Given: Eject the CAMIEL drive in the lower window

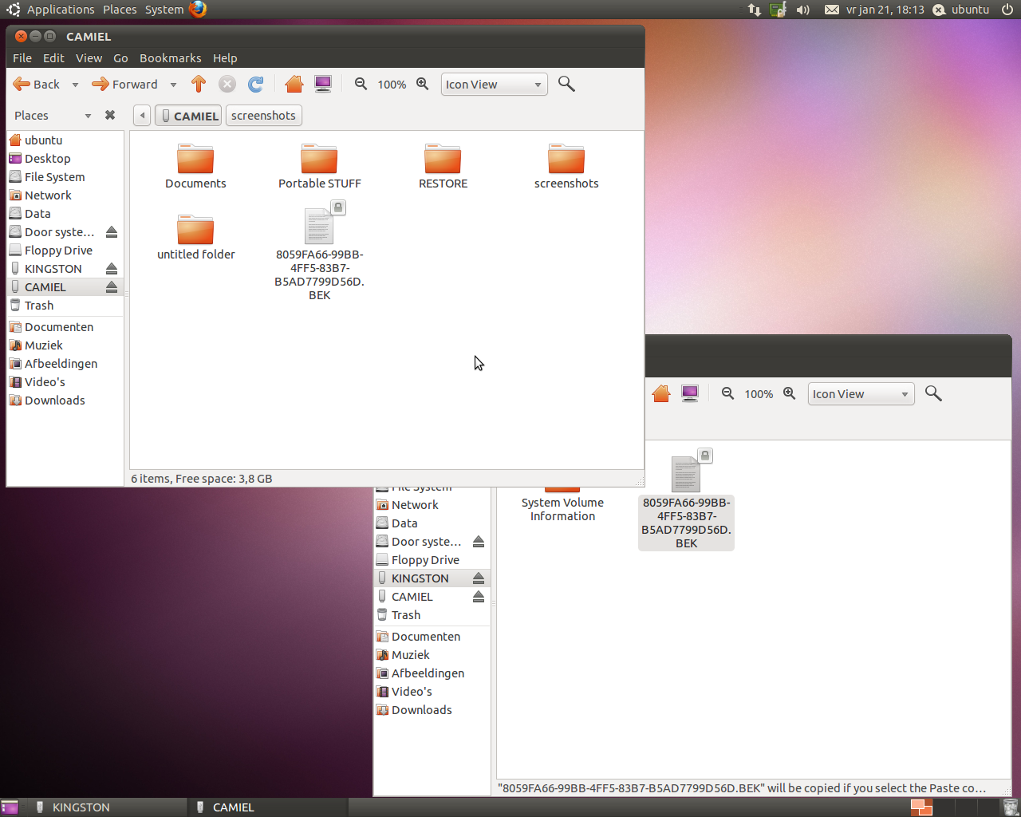Looking at the screenshot, I should click(478, 596).
